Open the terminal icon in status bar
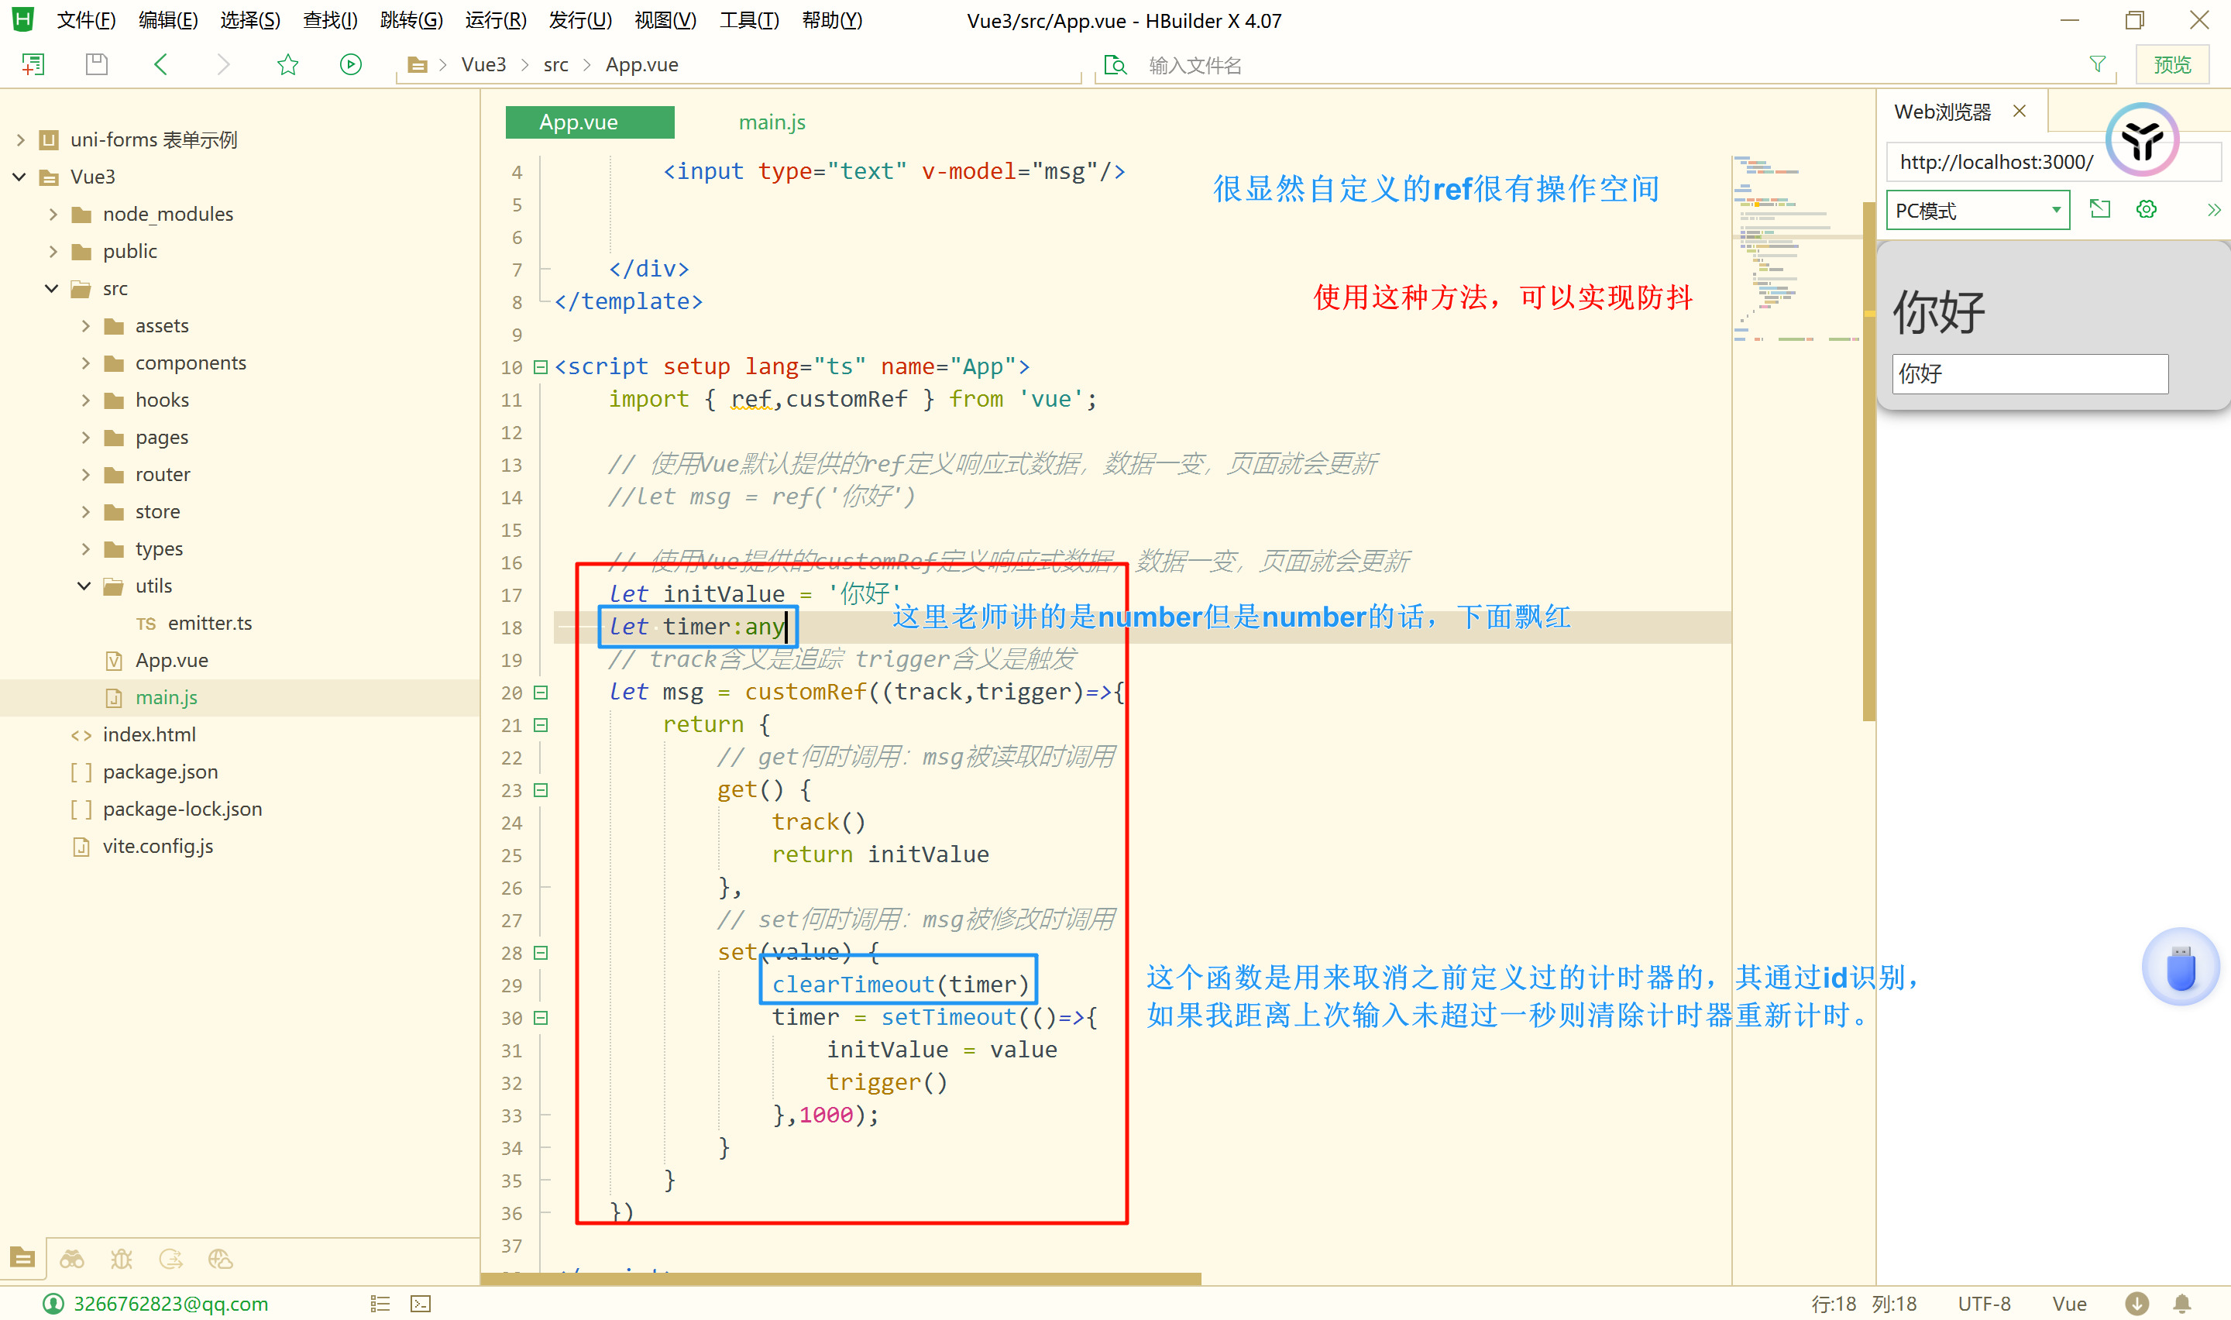The height and width of the screenshot is (1320, 2231). [421, 1303]
